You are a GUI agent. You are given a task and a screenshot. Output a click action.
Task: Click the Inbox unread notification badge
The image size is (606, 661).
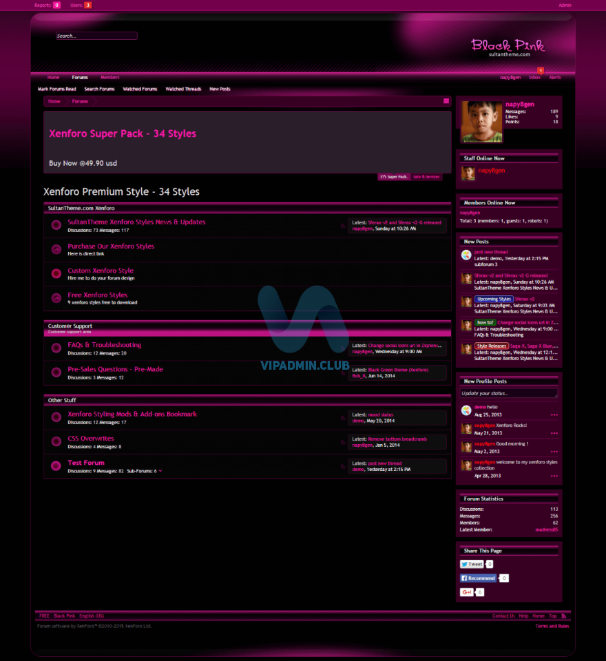540,70
